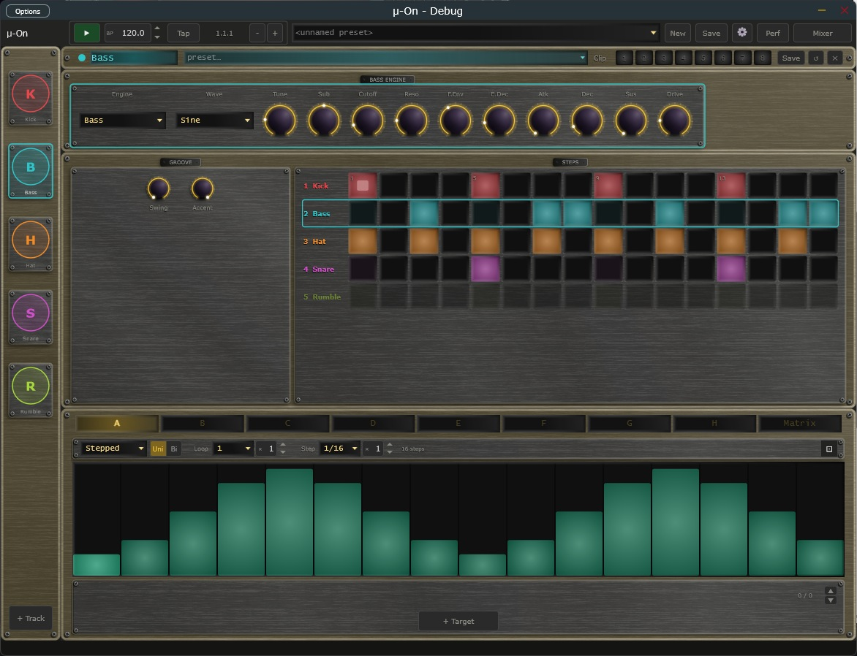
Task: Open the Step 1/16 division dropdown
Action: tap(340, 449)
